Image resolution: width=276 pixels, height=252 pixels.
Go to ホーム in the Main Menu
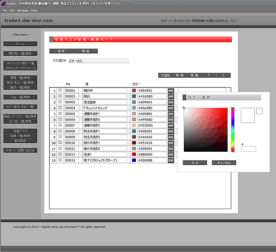[x=20, y=44]
